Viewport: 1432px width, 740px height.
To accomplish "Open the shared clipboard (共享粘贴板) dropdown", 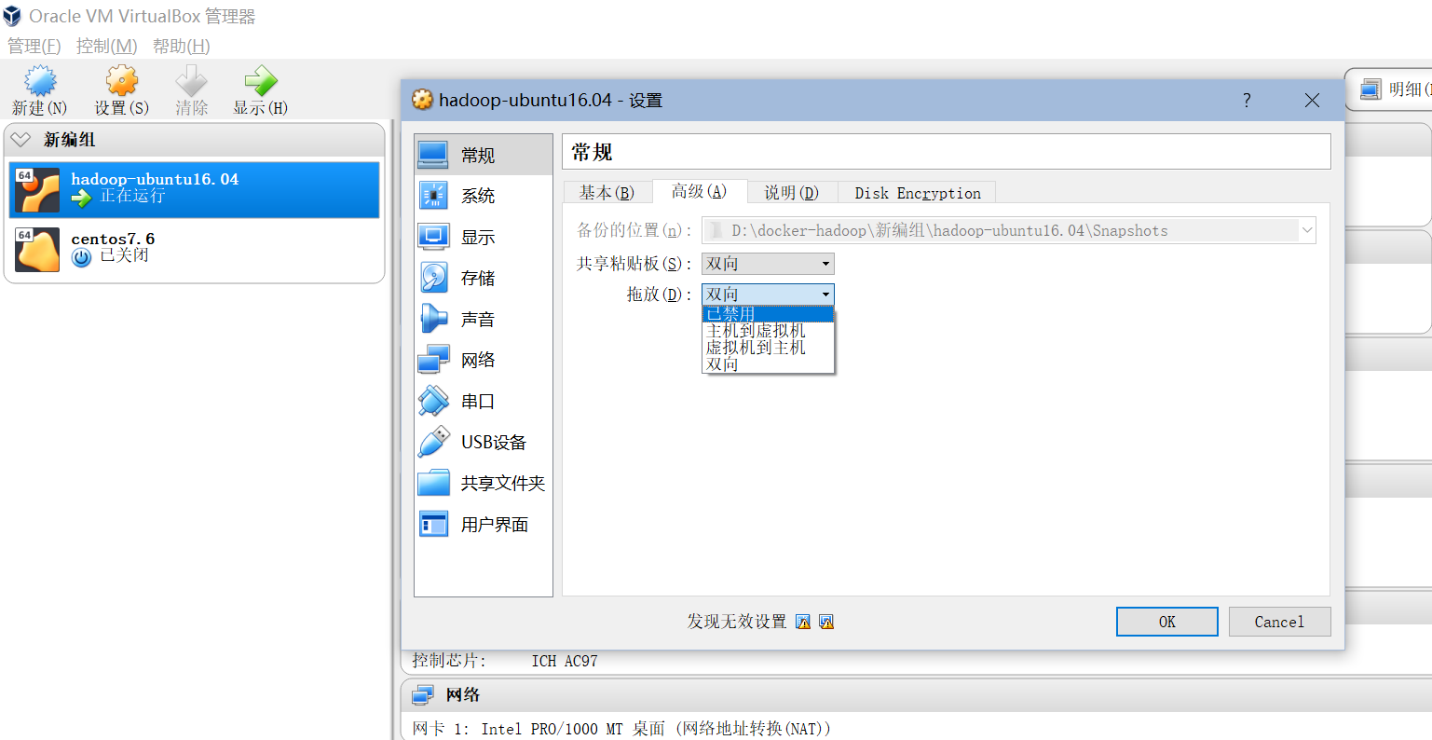I will [x=768, y=264].
